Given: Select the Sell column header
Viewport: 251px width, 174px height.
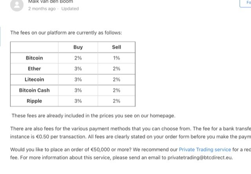Looking at the screenshot, I should coord(116,47).
